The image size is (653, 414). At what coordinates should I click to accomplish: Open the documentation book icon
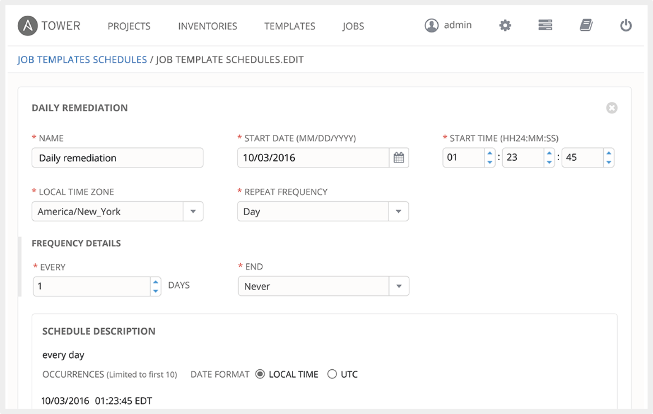coord(586,25)
